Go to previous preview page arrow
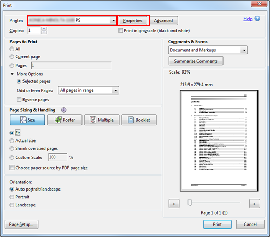 pyautogui.click(x=174, y=204)
